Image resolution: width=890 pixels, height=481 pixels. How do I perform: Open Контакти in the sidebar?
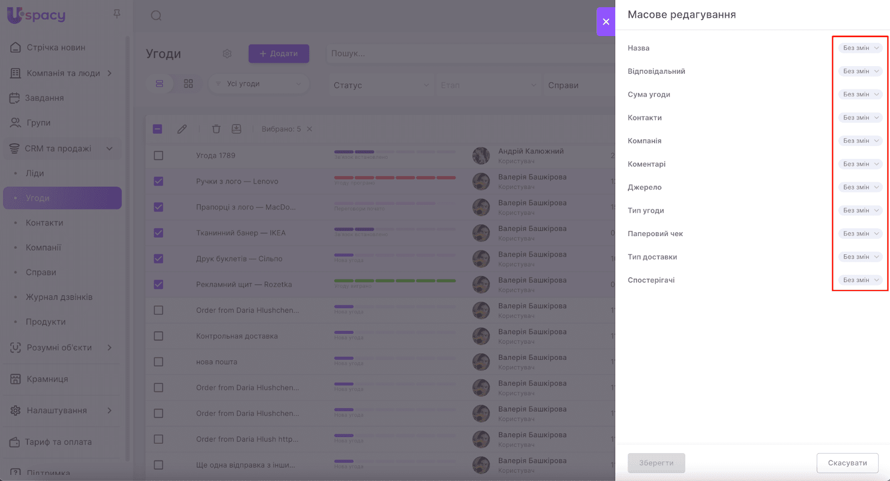pos(44,223)
